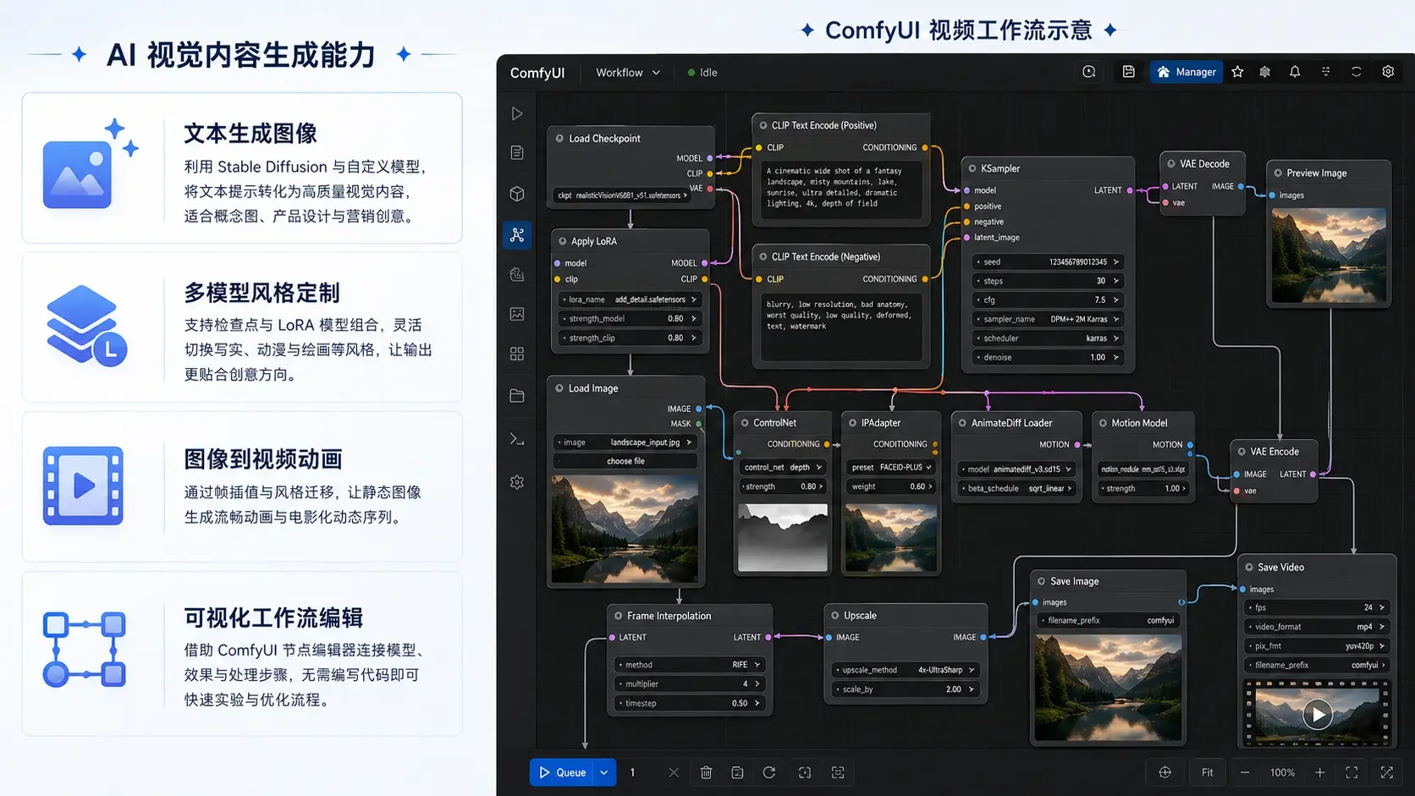Toggle collapse circle on Apply LoRA node
The image size is (1415, 796).
pos(562,241)
